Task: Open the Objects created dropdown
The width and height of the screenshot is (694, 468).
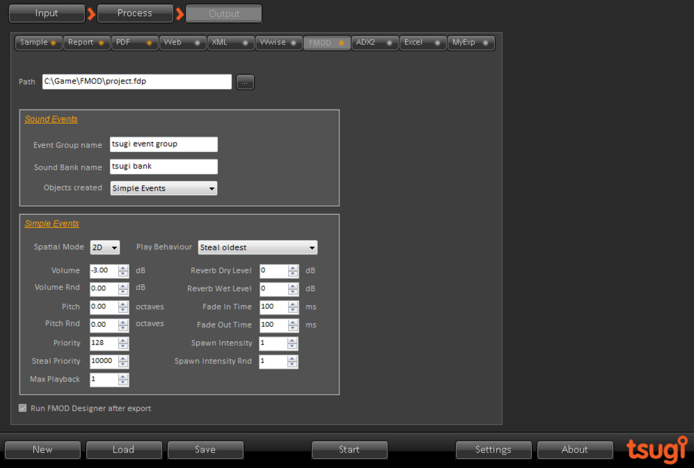Action: (164, 188)
